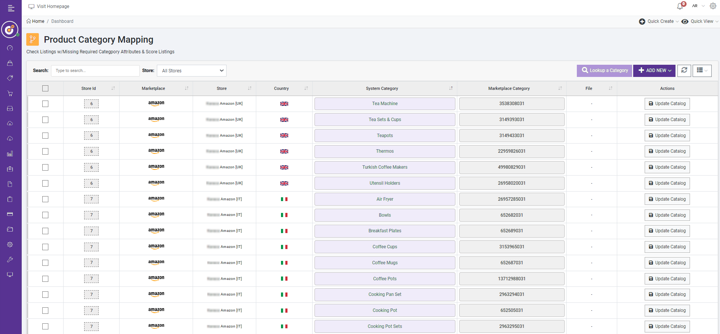This screenshot has width=720, height=334.
Task: Open the inbox tray sidebar icon
Action: [x=10, y=109]
